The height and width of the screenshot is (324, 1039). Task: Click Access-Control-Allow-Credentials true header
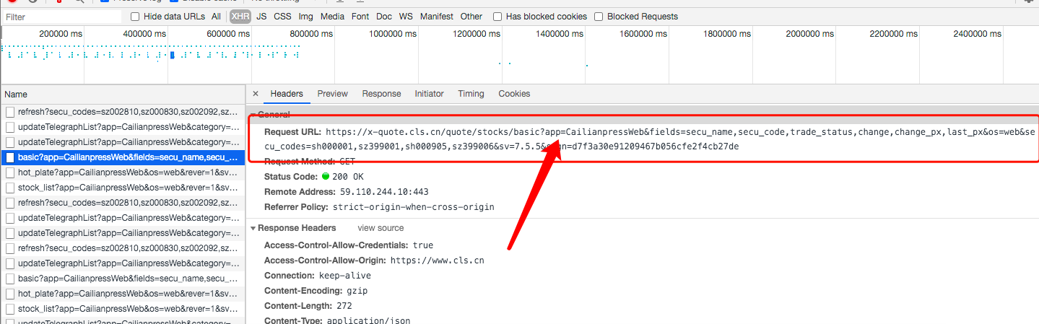tap(349, 245)
